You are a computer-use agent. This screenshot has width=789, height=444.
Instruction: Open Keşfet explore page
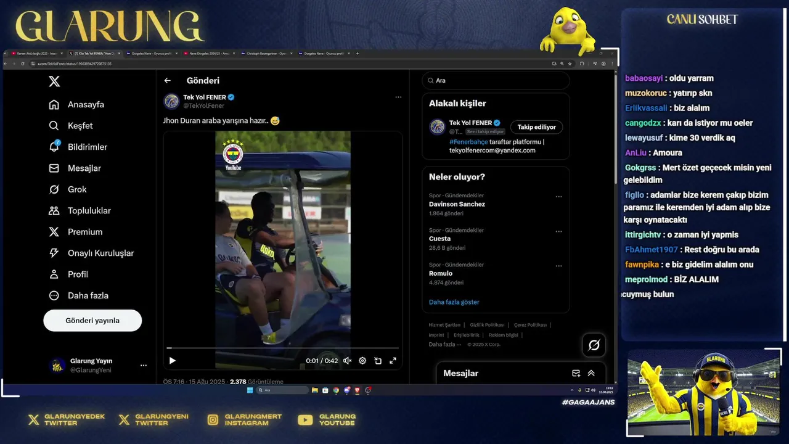71,126
